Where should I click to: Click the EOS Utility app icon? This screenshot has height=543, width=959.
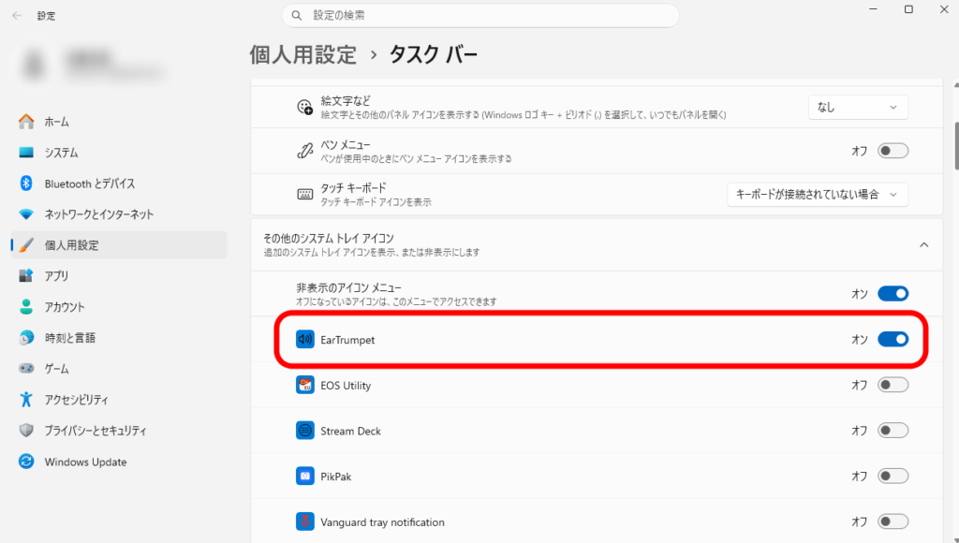click(x=304, y=385)
